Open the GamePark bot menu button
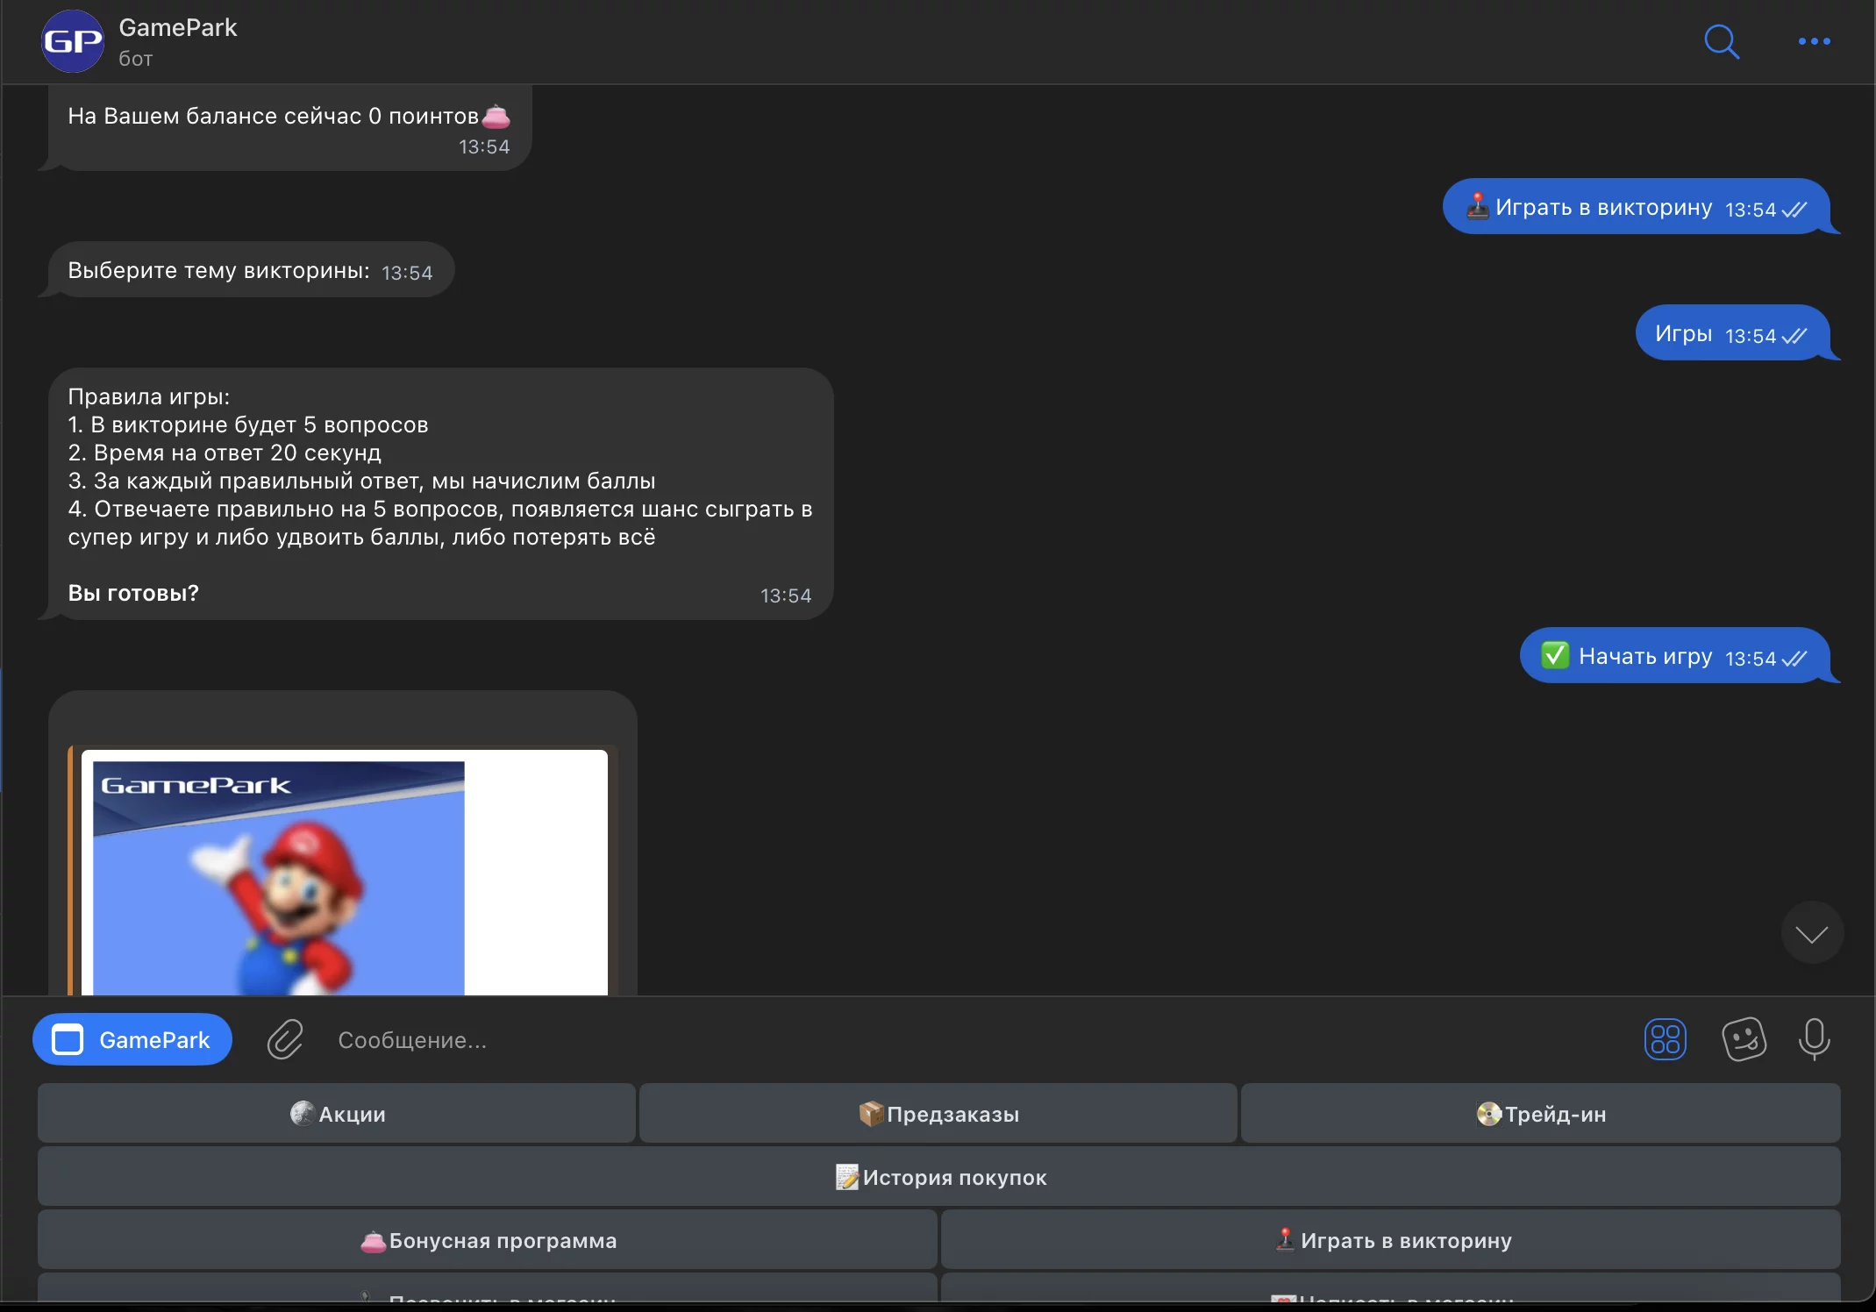Image resolution: width=1876 pixels, height=1312 pixels. click(x=132, y=1039)
